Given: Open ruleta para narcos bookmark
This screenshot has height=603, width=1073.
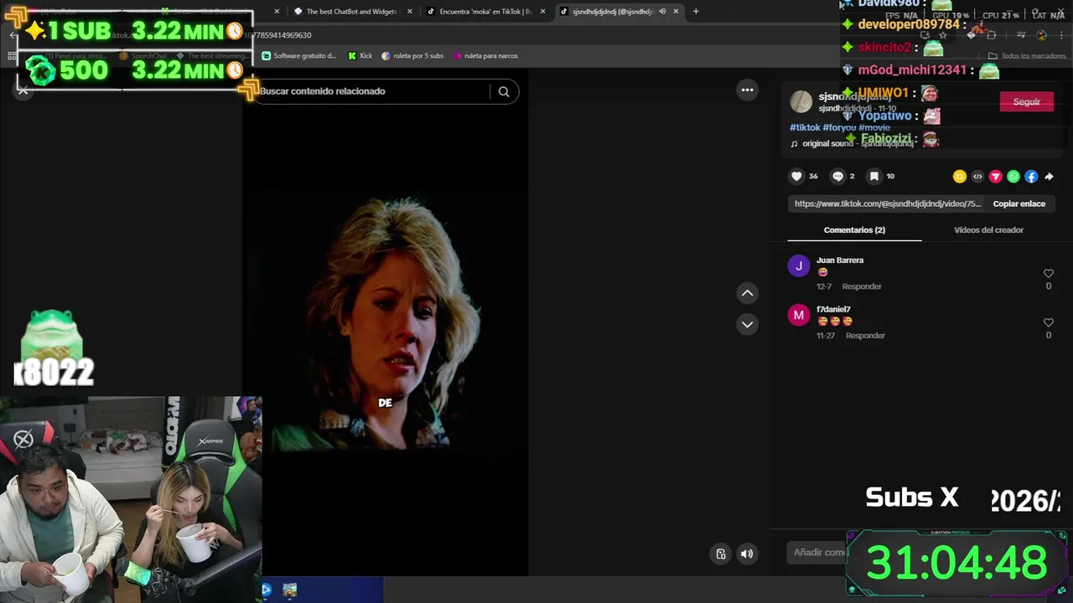Looking at the screenshot, I should click(485, 56).
